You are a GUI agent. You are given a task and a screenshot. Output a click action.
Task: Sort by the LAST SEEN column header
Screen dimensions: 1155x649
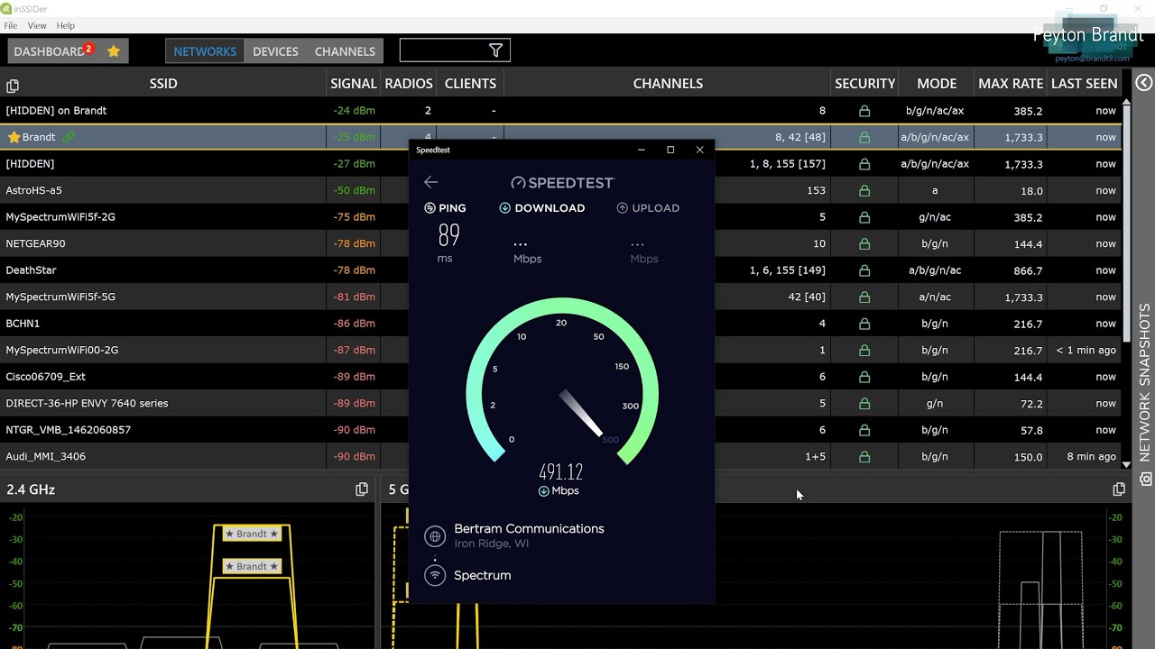[x=1085, y=83]
